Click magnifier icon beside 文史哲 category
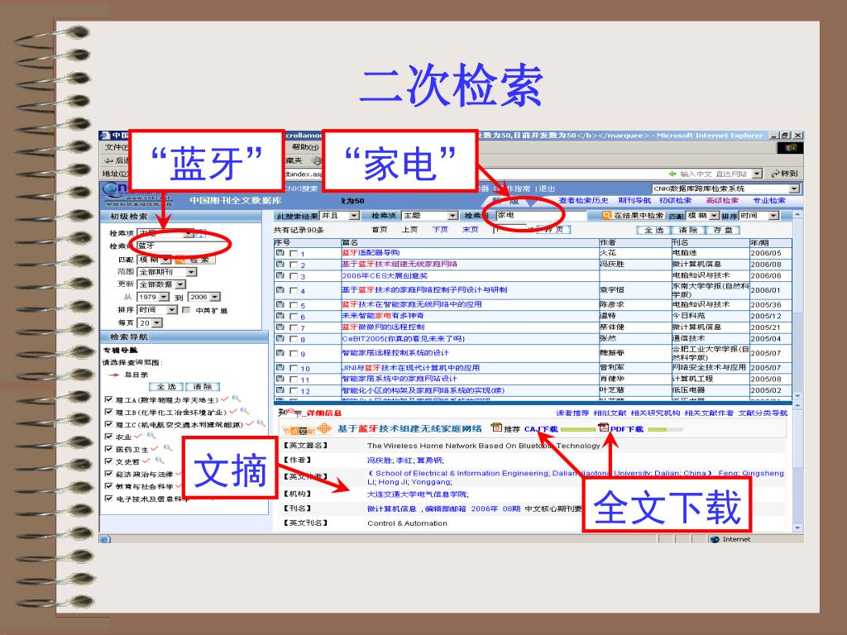847x635 pixels. (x=160, y=461)
